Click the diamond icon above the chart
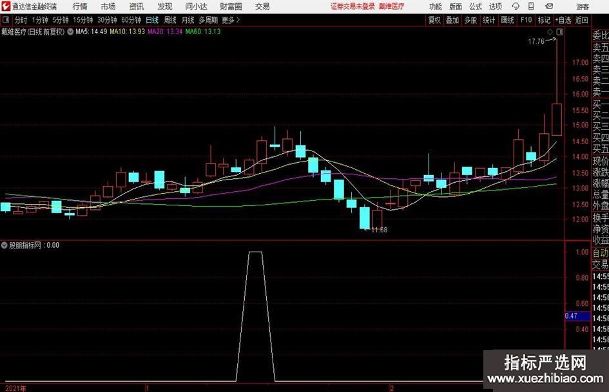The height and width of the screenshot is (392, 609). click(550, 32)
